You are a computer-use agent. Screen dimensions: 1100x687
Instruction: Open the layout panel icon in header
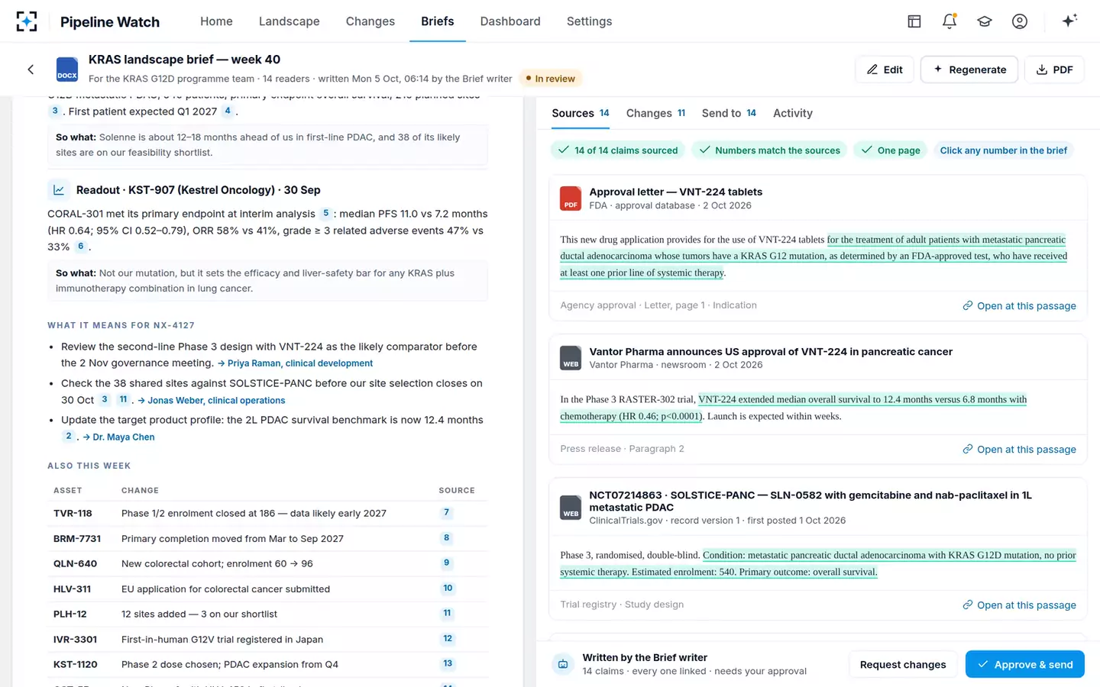coord(914,21)
